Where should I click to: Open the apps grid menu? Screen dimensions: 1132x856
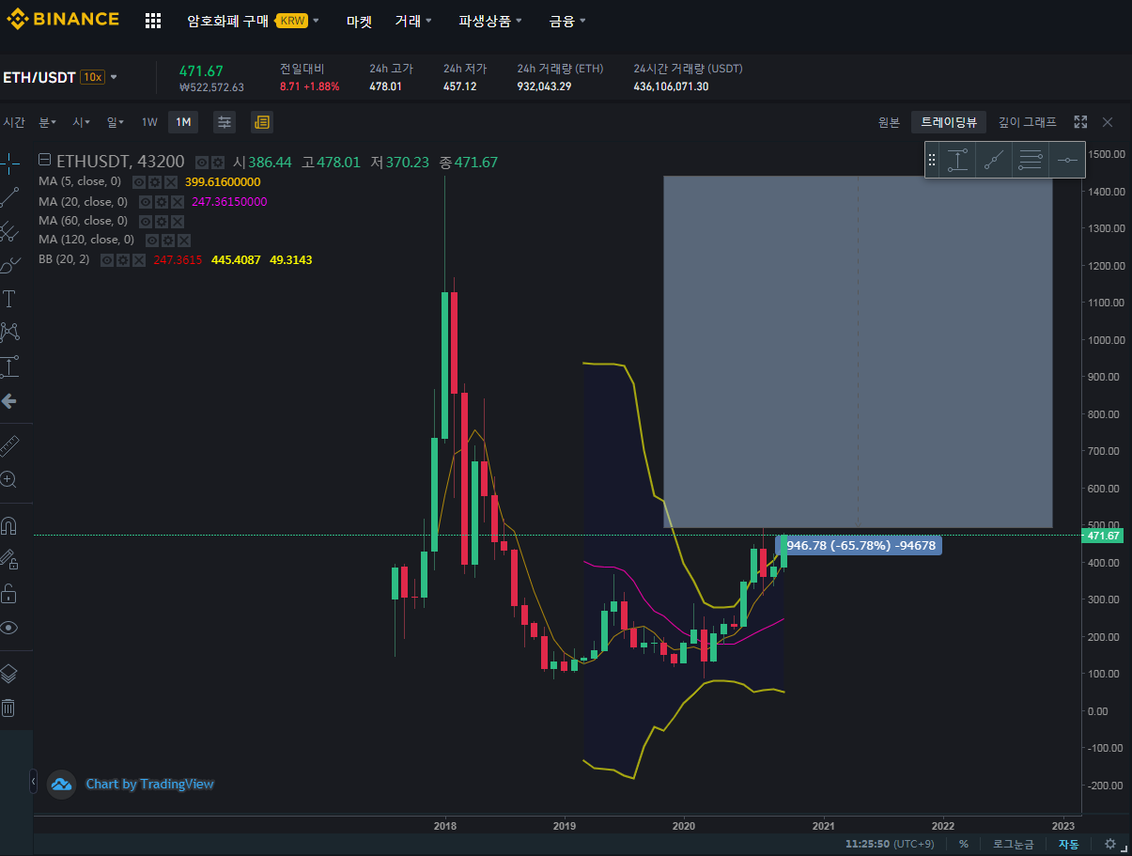153,21
